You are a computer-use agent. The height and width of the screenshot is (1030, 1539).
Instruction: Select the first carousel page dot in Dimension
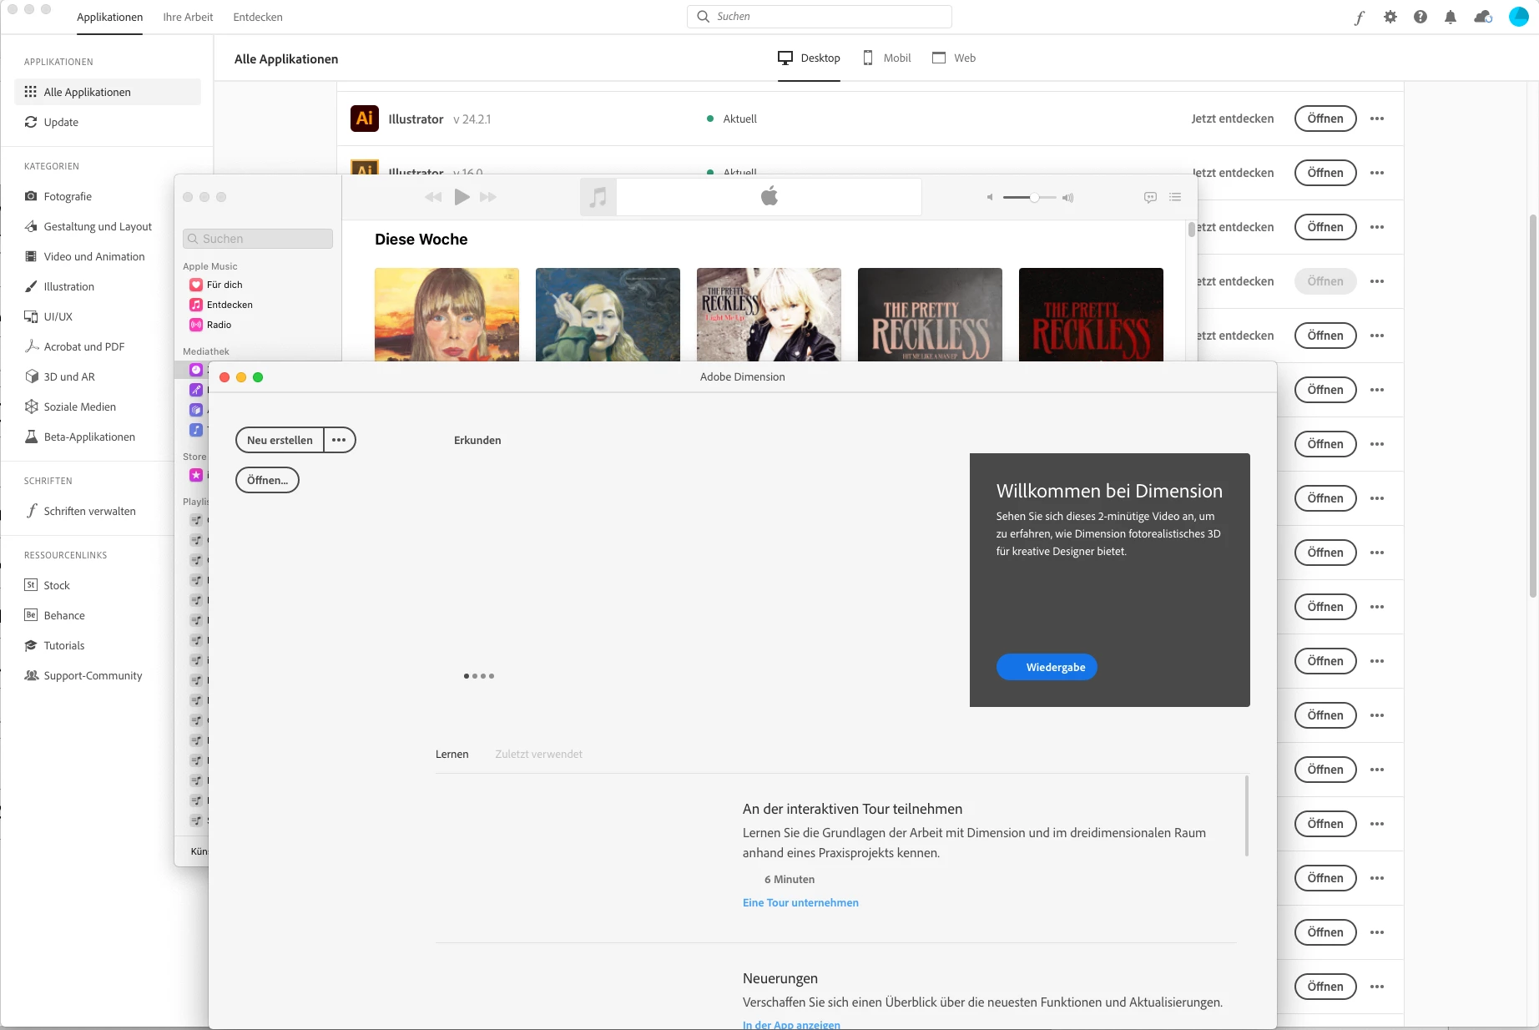pos(467,676)
